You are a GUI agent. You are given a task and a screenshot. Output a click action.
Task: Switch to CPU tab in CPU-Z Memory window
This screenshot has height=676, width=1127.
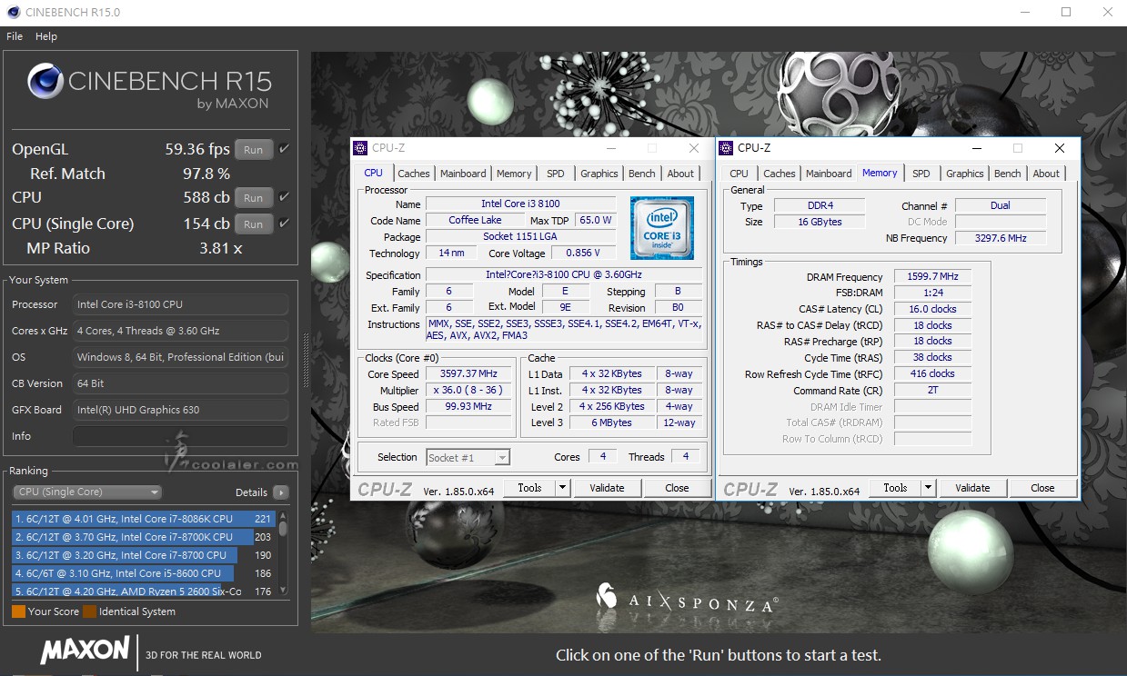tap(740, 174)
